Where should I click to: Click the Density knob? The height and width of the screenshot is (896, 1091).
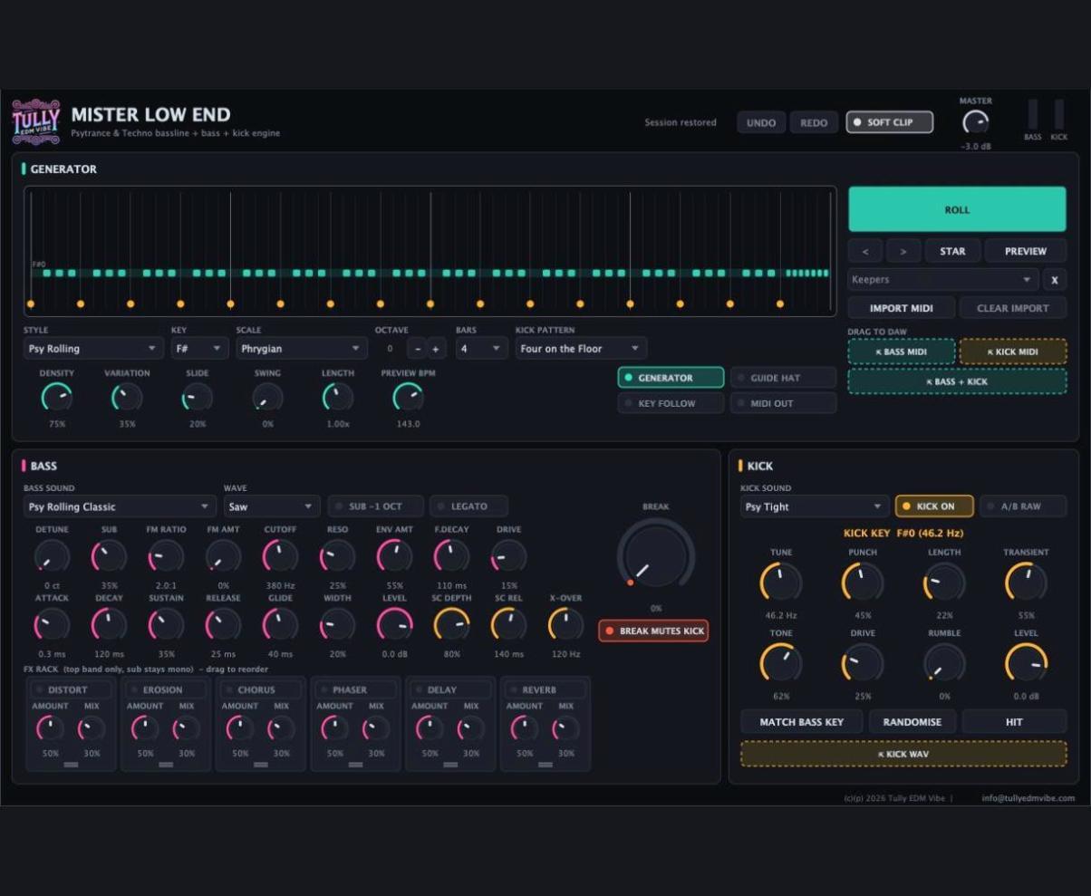[x=56, y=397]
